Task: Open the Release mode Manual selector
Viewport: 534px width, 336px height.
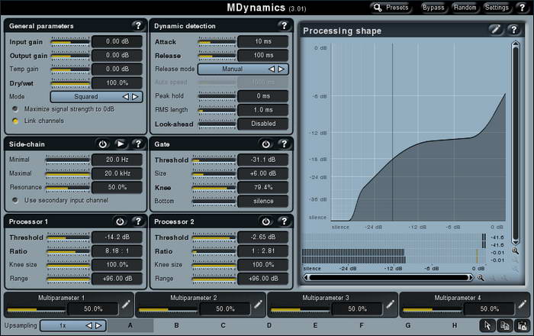Action: (x=243, y=69)
